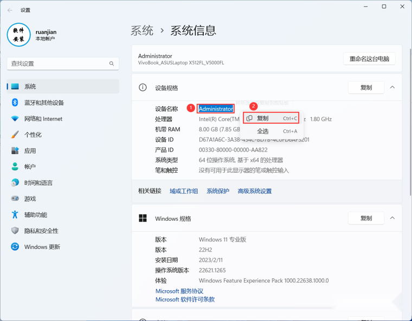Open the Microsoft 软件许可条款 link
This screenshot has height=321, width=412.
185,299
